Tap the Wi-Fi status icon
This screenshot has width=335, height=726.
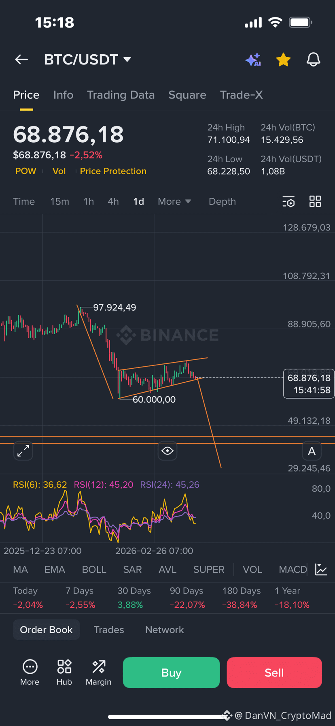tap(276, 22)
